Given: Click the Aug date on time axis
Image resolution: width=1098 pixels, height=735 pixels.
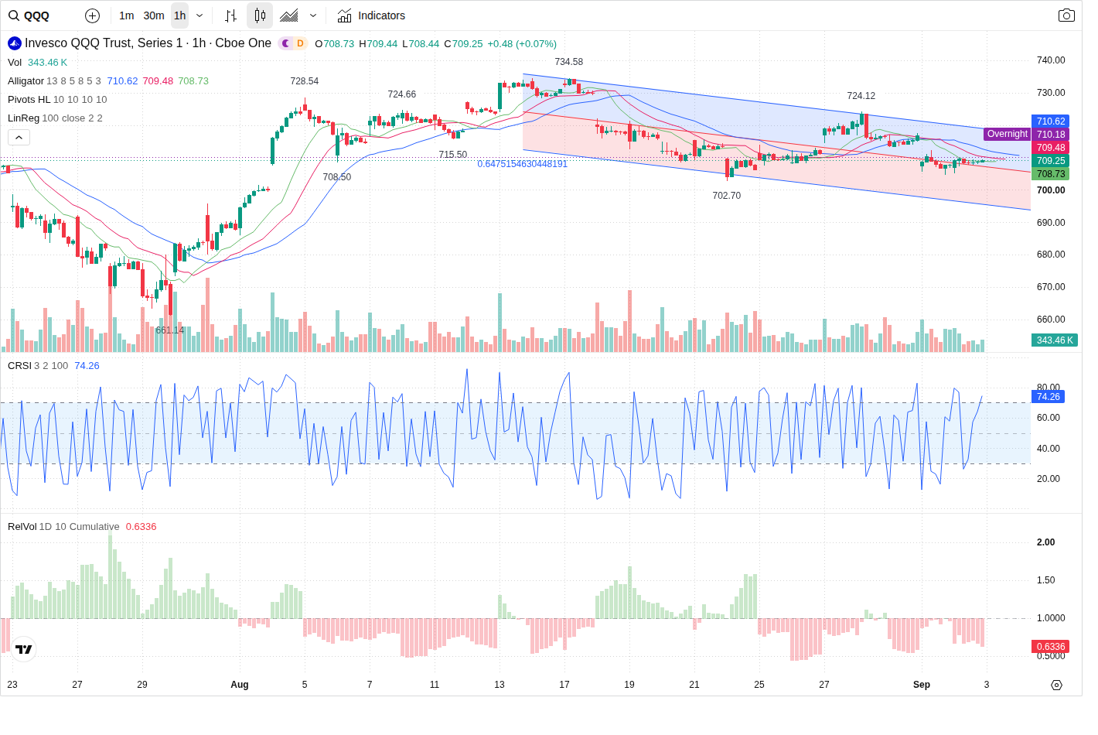Looking at the screenshot, I should click(240, 685).
